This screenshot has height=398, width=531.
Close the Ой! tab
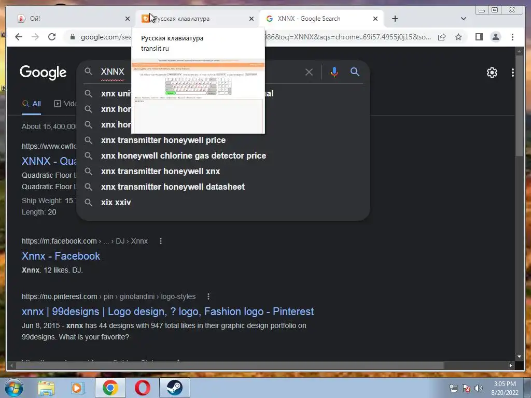(128, 19)
